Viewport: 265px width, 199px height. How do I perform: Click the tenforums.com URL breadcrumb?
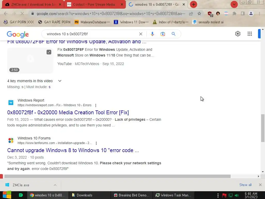coord(55,143)
